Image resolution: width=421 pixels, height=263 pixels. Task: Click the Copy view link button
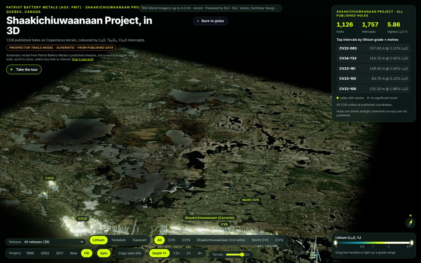coord(129,253)
